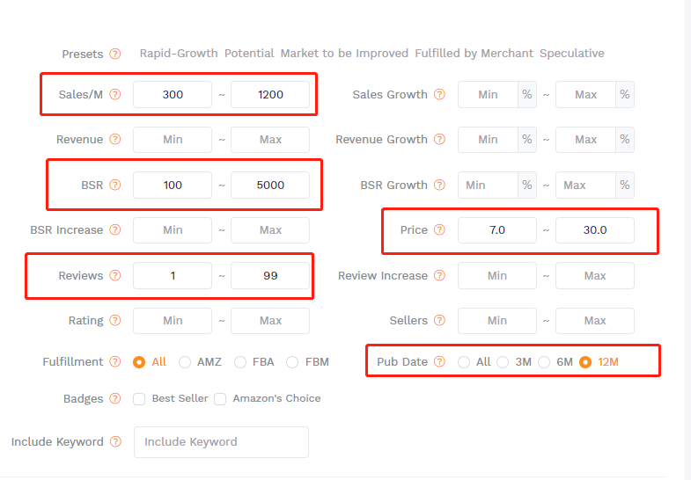Click the help icon beside Pub Date
The height and width of the screenshot is (480, 691).
439,361
